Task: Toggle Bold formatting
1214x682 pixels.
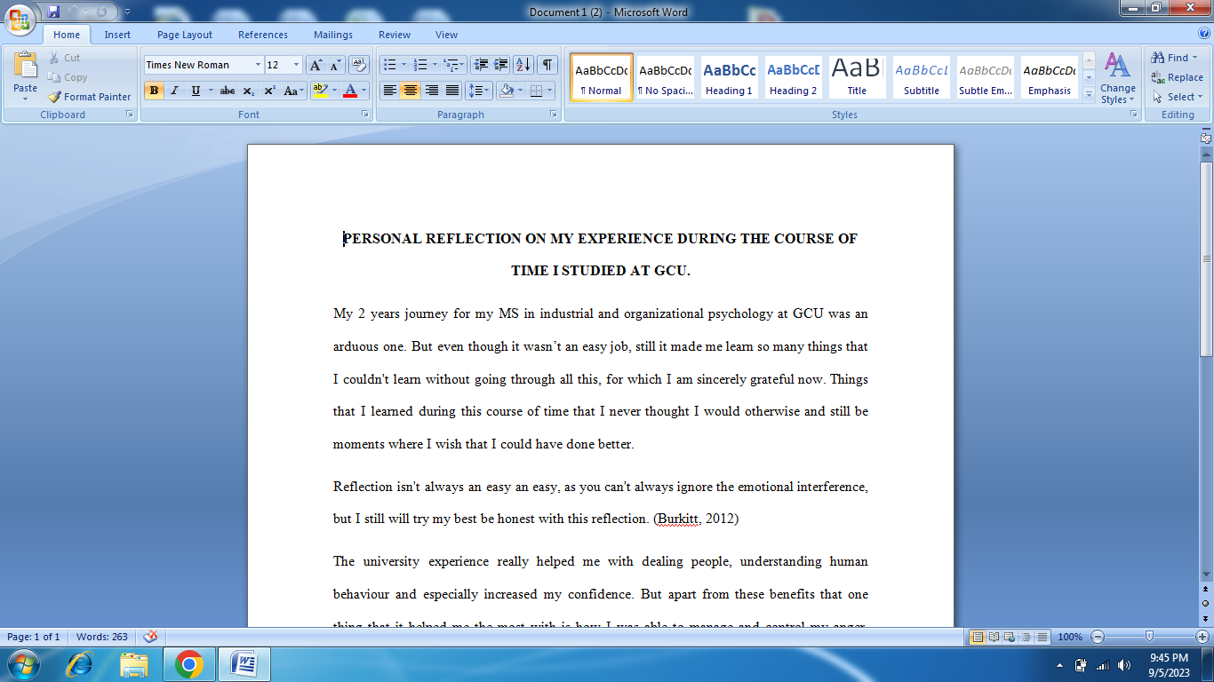Action: click(x=154, y=91)
